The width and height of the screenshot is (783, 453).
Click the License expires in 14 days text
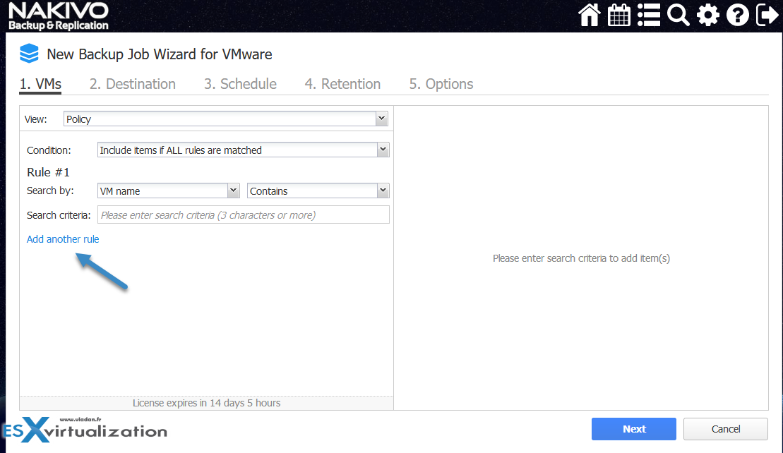(x=206, y=403)
